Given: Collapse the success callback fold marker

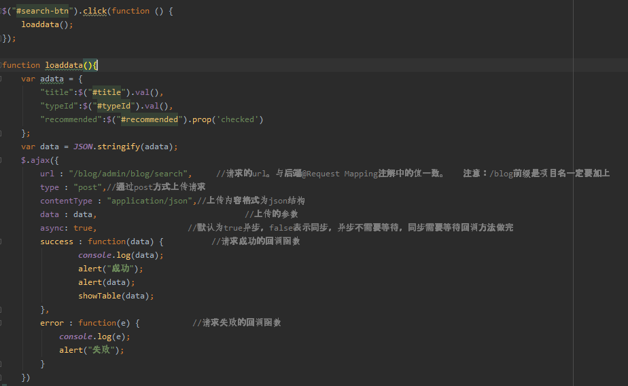Looking at the screenshot, I should click(x=1, y=242).
